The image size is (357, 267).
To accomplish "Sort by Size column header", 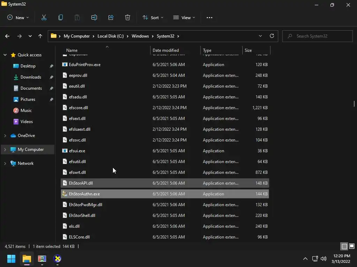I will pos(256,50).
